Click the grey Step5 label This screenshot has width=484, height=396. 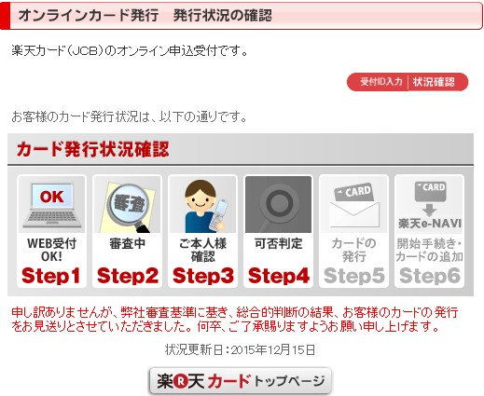pos(354,276)
